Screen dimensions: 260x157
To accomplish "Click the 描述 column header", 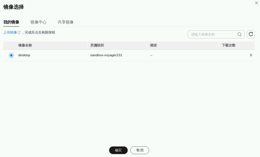I will coord(153,45).
